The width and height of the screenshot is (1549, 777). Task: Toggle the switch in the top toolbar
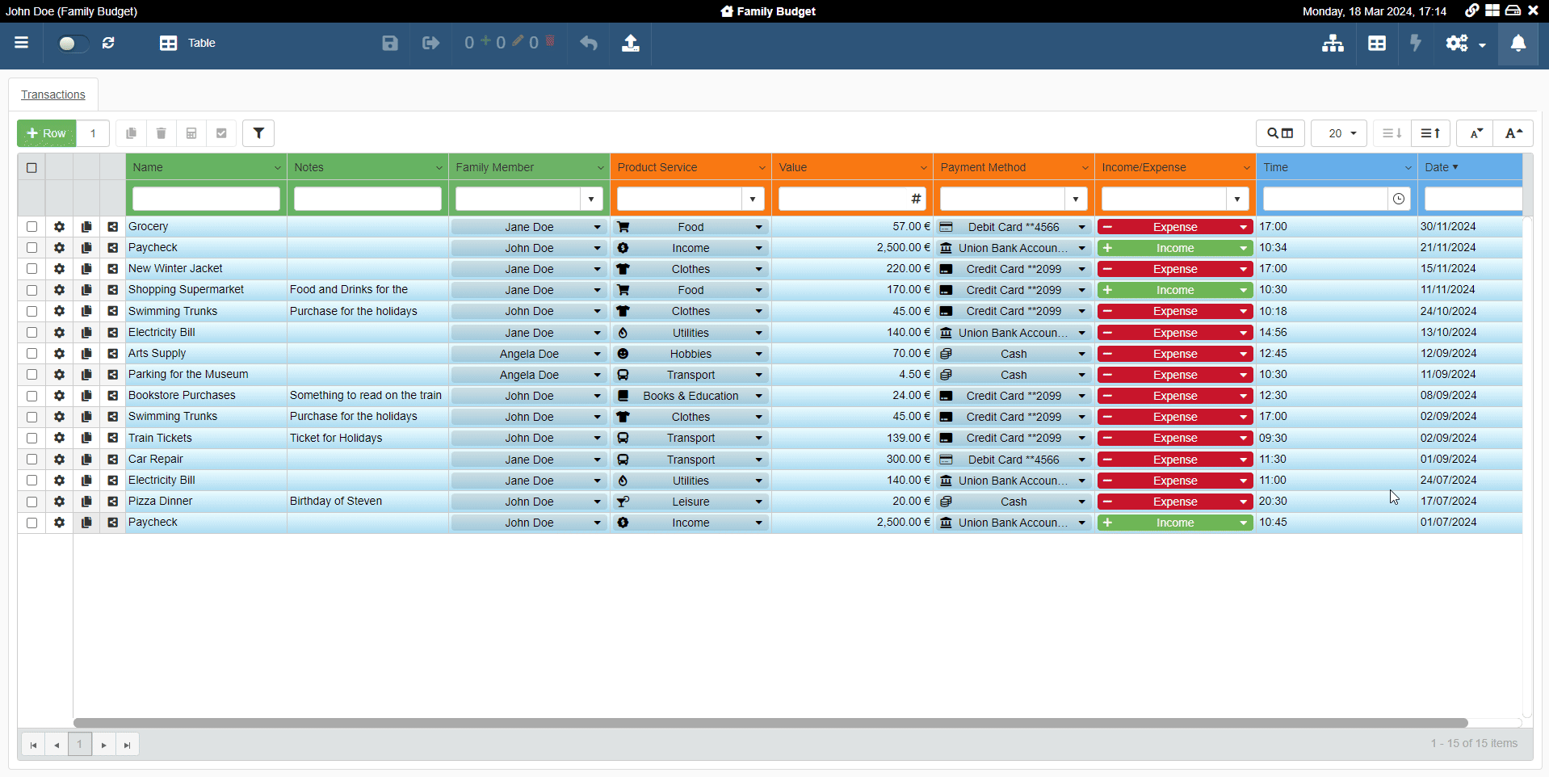[x=72, y=43]
